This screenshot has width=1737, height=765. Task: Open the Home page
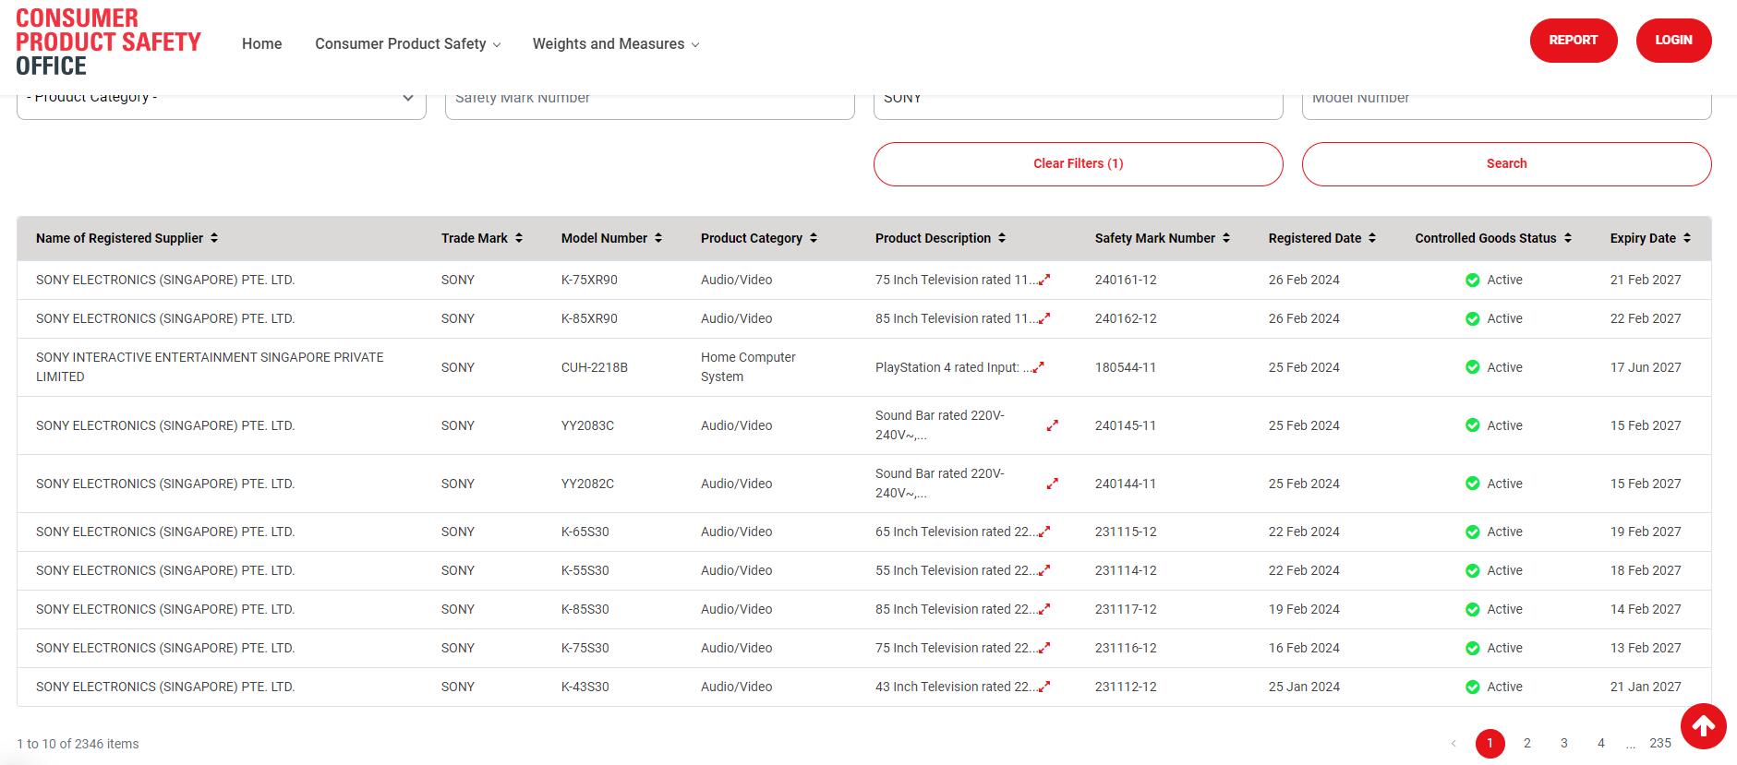tap(262, 43)
